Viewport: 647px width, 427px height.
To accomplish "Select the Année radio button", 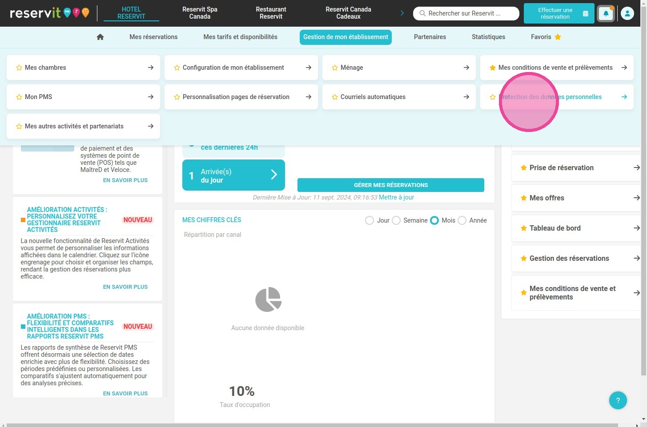I will point(462,220).
